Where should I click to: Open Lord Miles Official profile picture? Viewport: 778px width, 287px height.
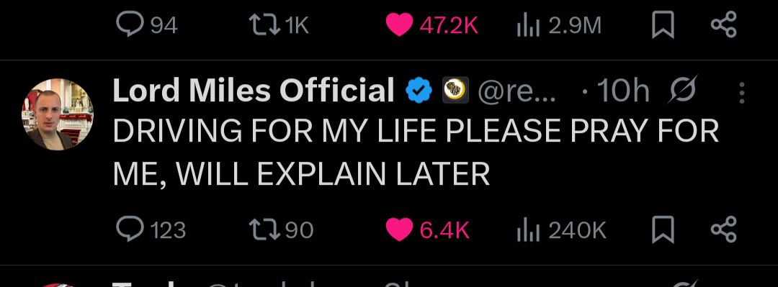58,114
